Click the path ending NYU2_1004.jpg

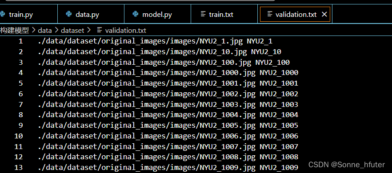coord(147,115)
